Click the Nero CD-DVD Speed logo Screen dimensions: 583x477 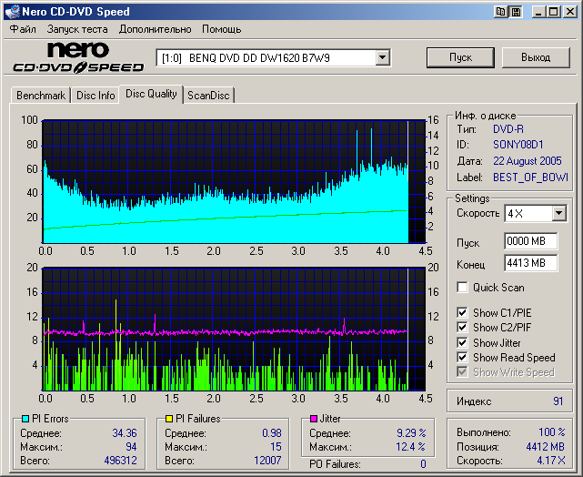click(77, 57)
